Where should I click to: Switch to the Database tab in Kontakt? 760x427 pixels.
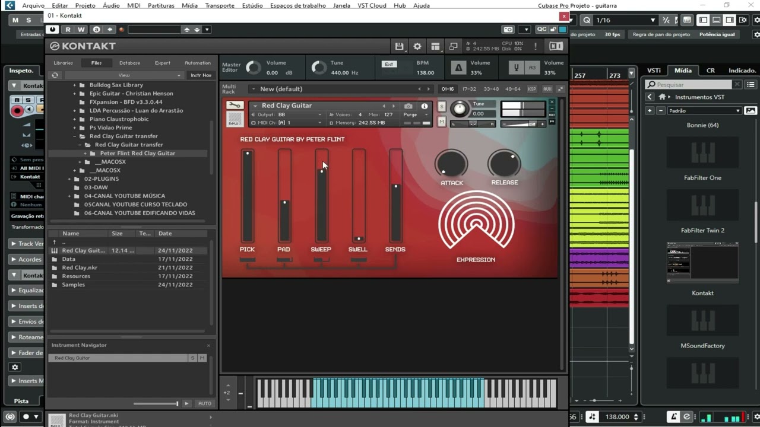pyautogui.click(x=130, y=63)
